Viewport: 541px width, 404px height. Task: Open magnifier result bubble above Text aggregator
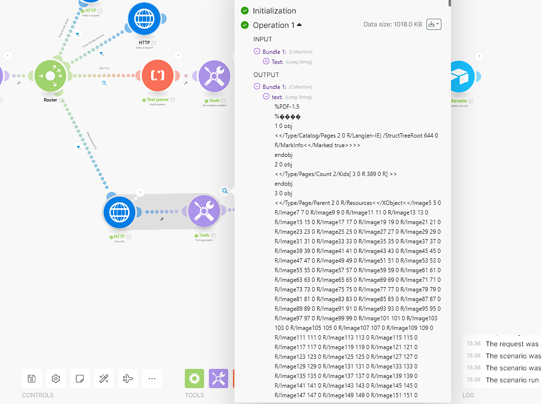click(225, 190)
